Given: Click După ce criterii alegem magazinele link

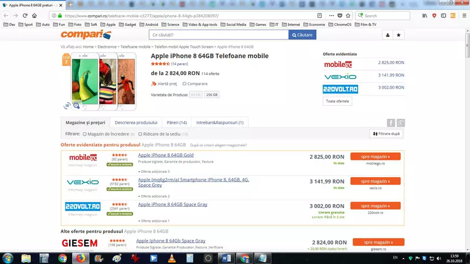Looking at the screenshot, I should [218, 145].
